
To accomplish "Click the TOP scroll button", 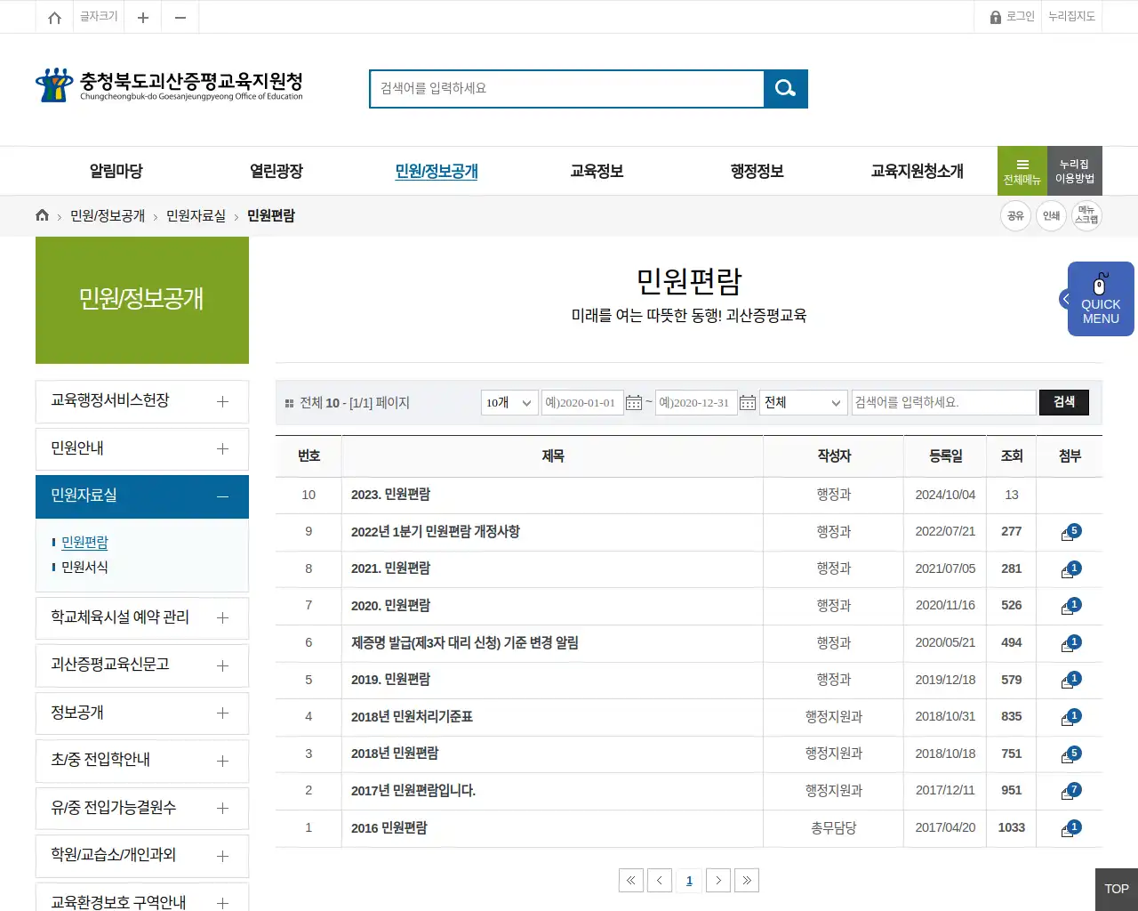I will click(1117, 889).
